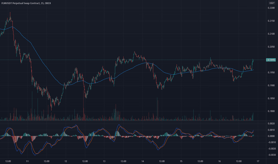Click the 0.1950 price axis label
The width and height of the screenshot is (278, 164).
pyautogui.click(x=271, y=72)
